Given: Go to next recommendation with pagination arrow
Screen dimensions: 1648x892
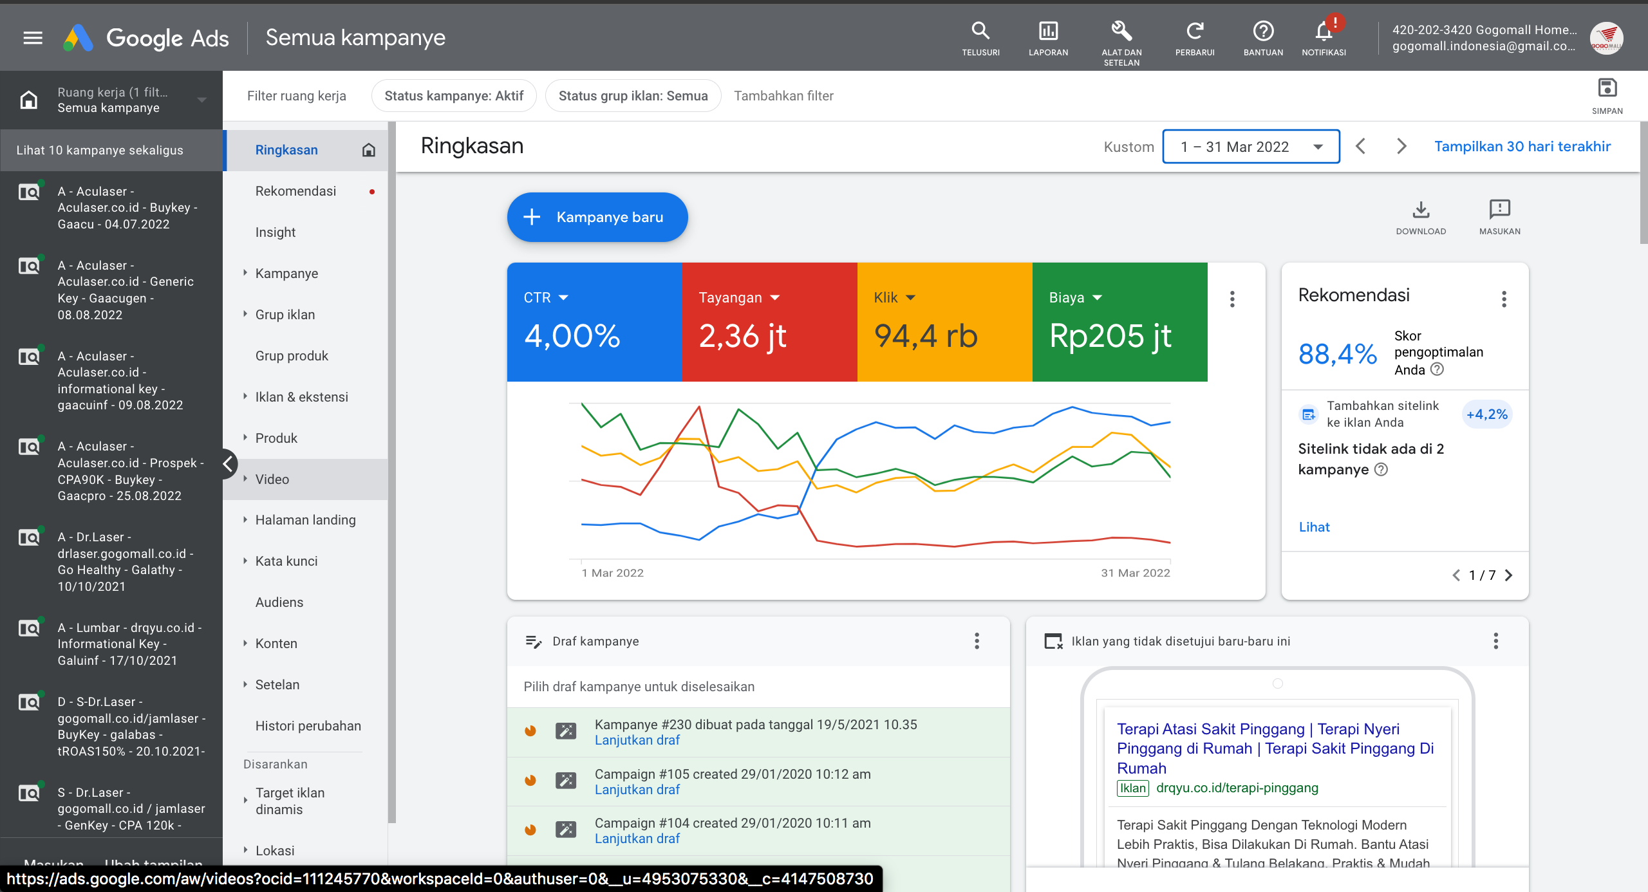Looking at the screenshot, I should (x=1509, y=575).
